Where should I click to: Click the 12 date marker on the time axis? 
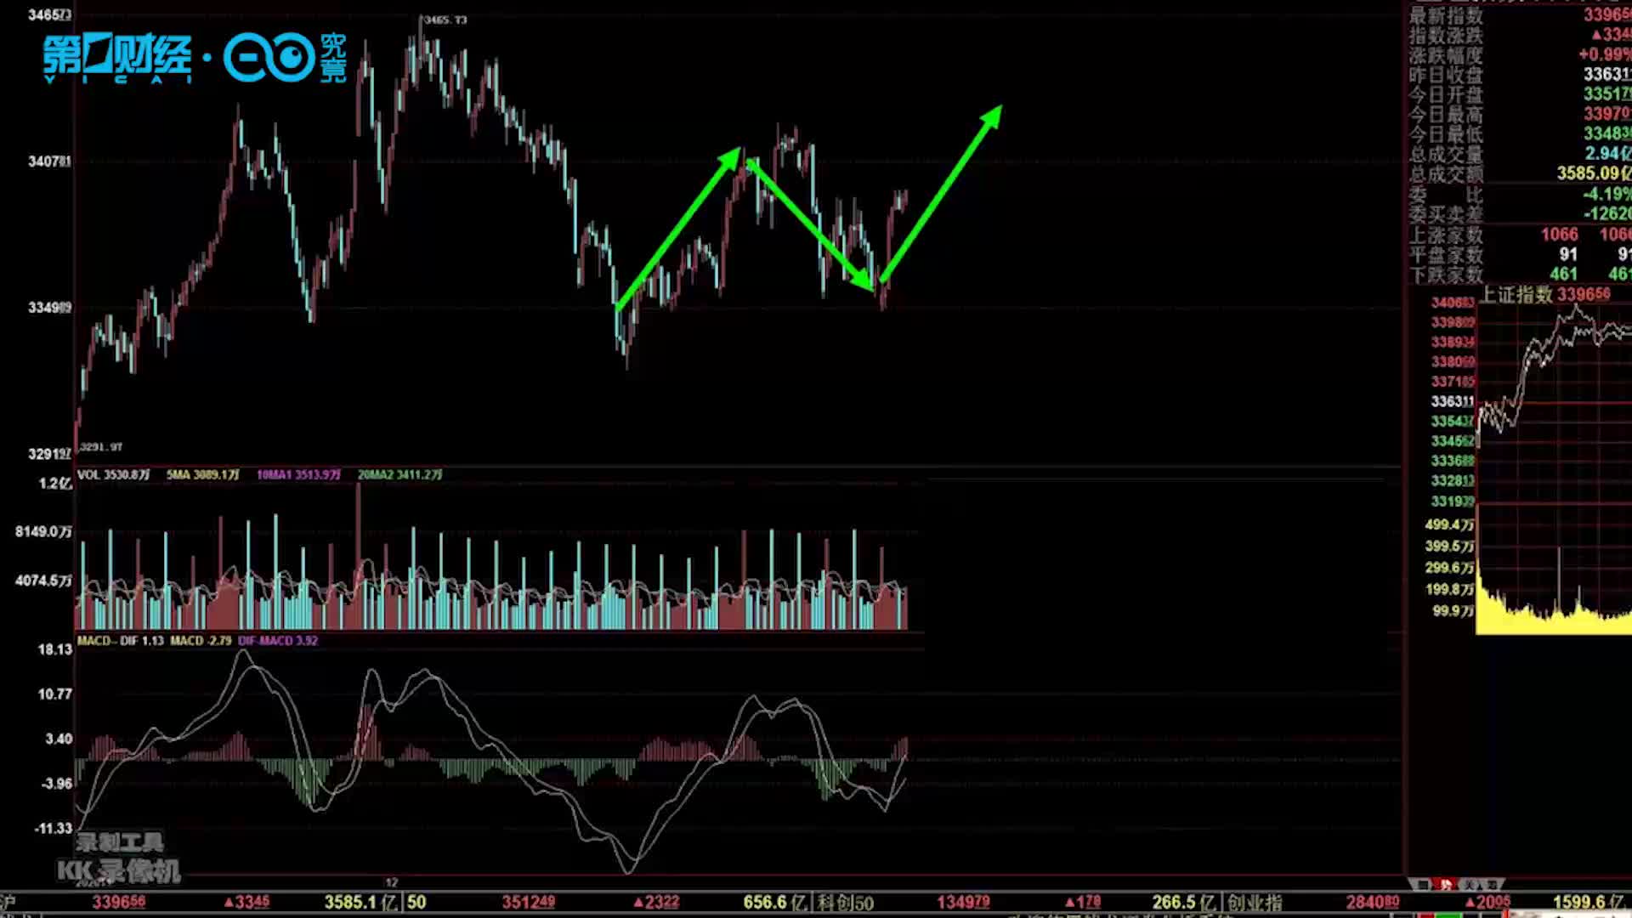click(392, 881)
